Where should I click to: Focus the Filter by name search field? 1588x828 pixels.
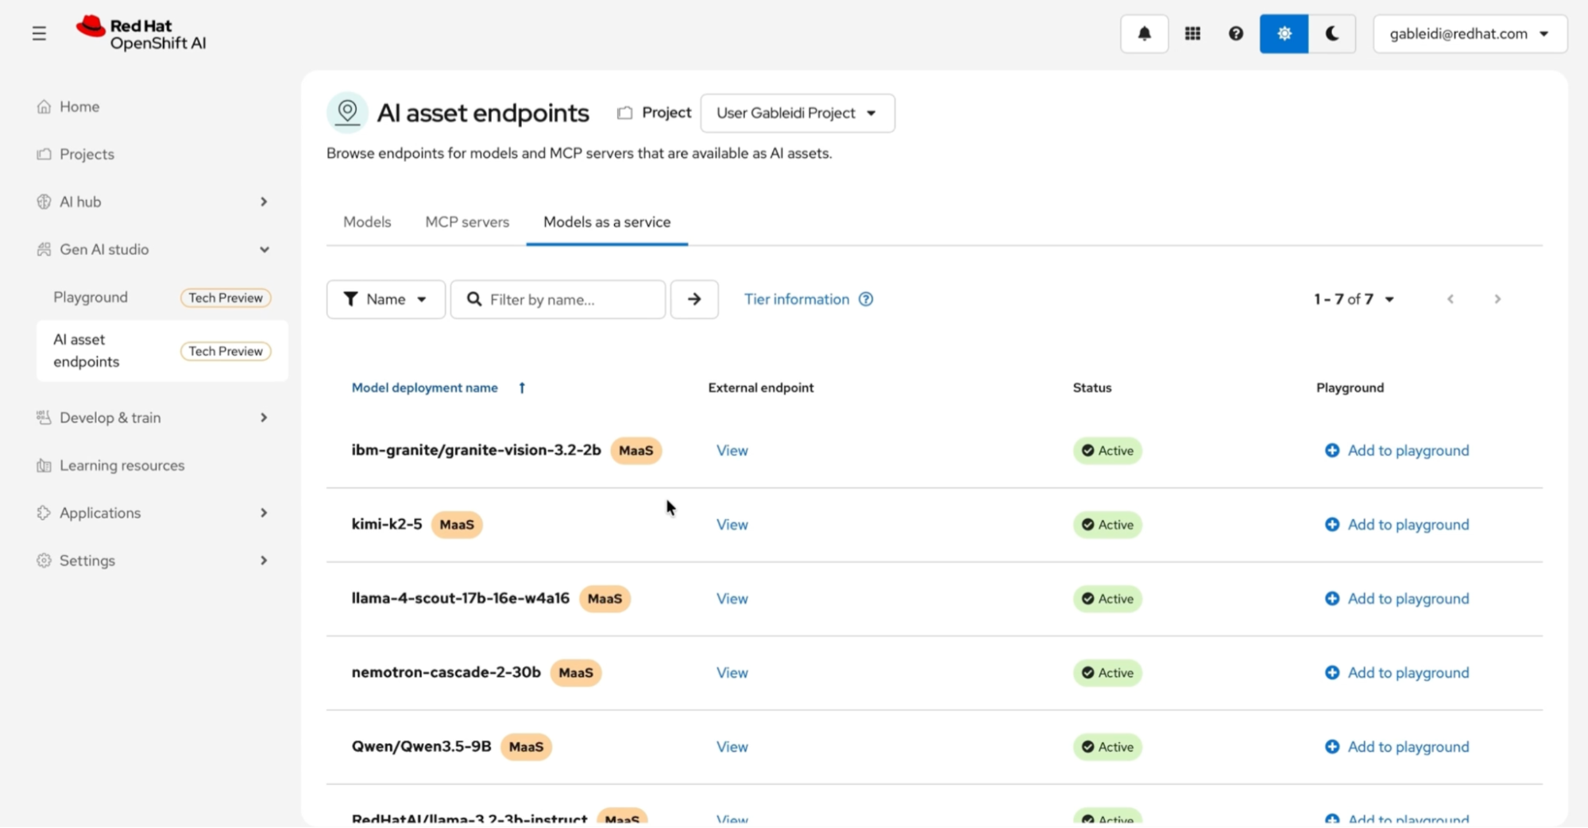pyautogui.click(x=558, y=299)
